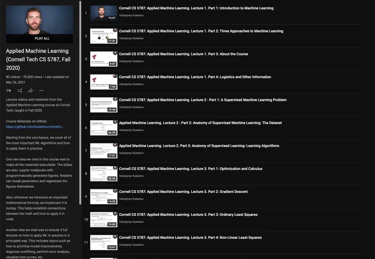375x259 pixels.
Task: Open the three-dot more options menu
Action: tap(41, 91)
